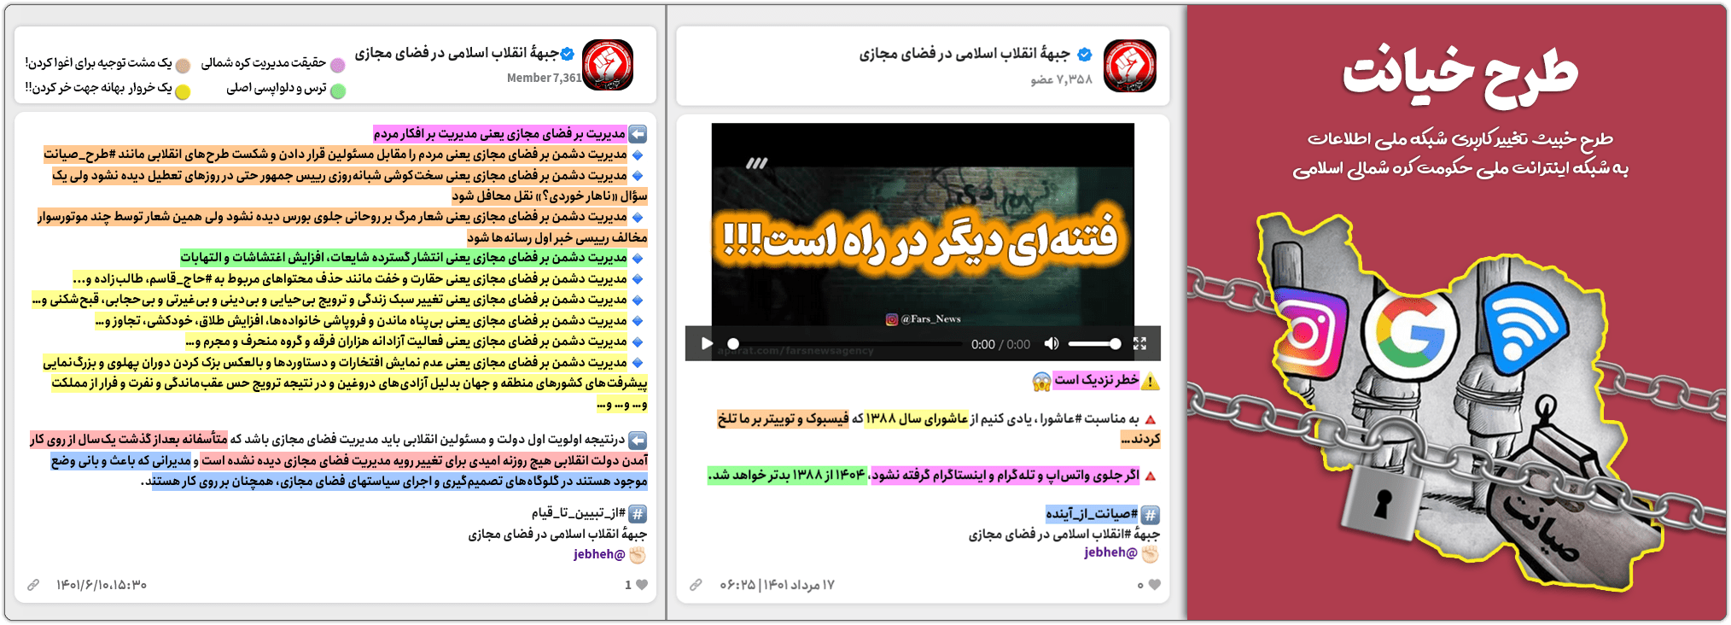Select highlighted line مدیریت بر فضای مجازی یعنی مدیریت بر افکار مردم

click(499, 134)
